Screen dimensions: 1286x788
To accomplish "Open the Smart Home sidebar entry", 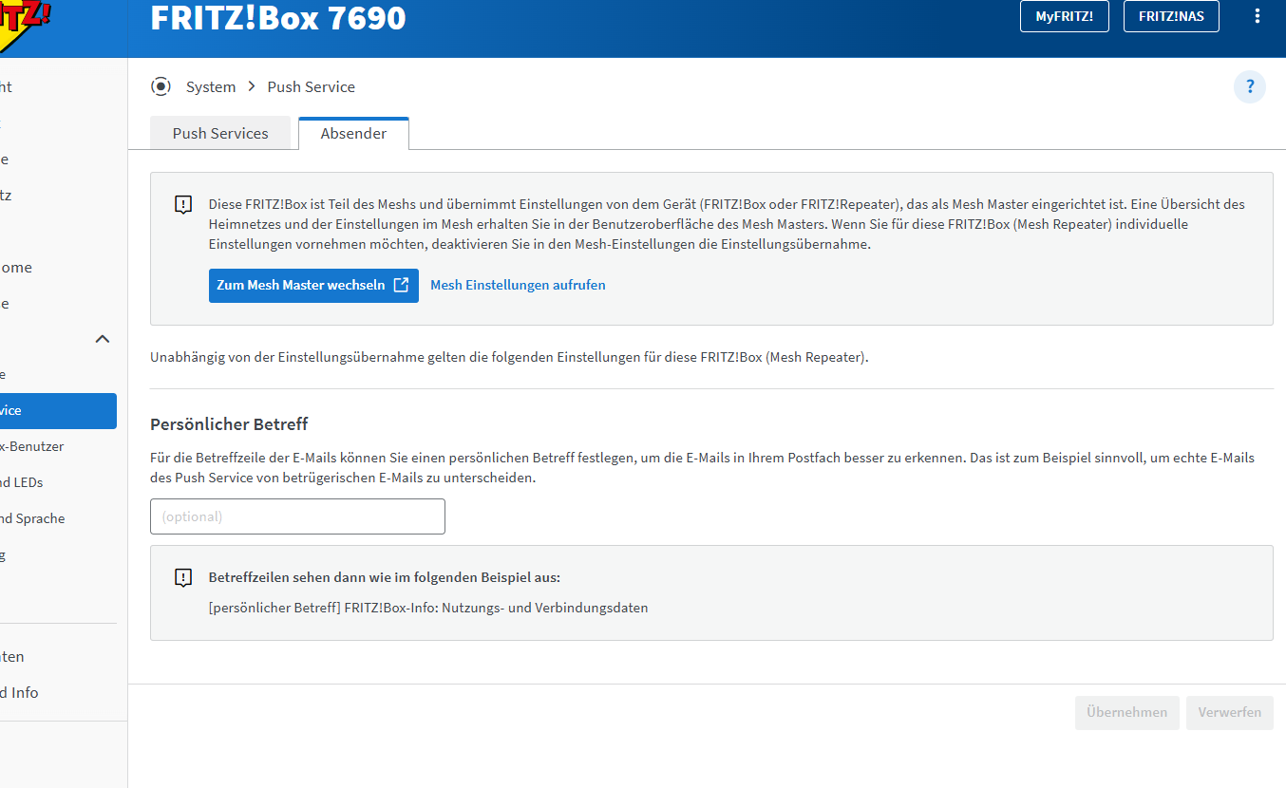I will tap(16, 268).
